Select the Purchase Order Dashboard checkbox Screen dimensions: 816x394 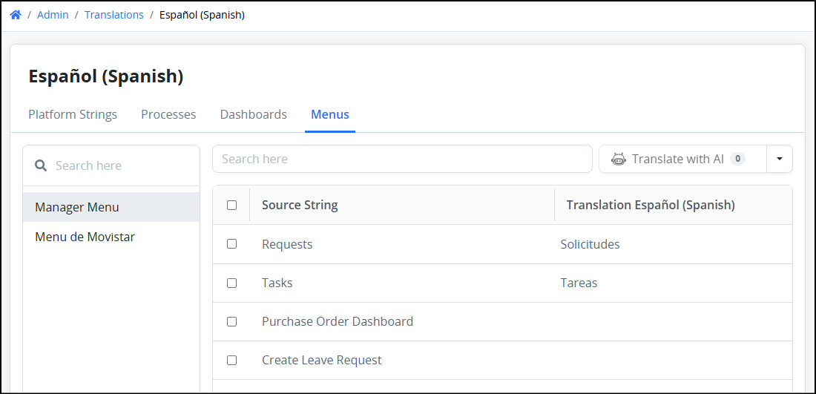(231, 321)
